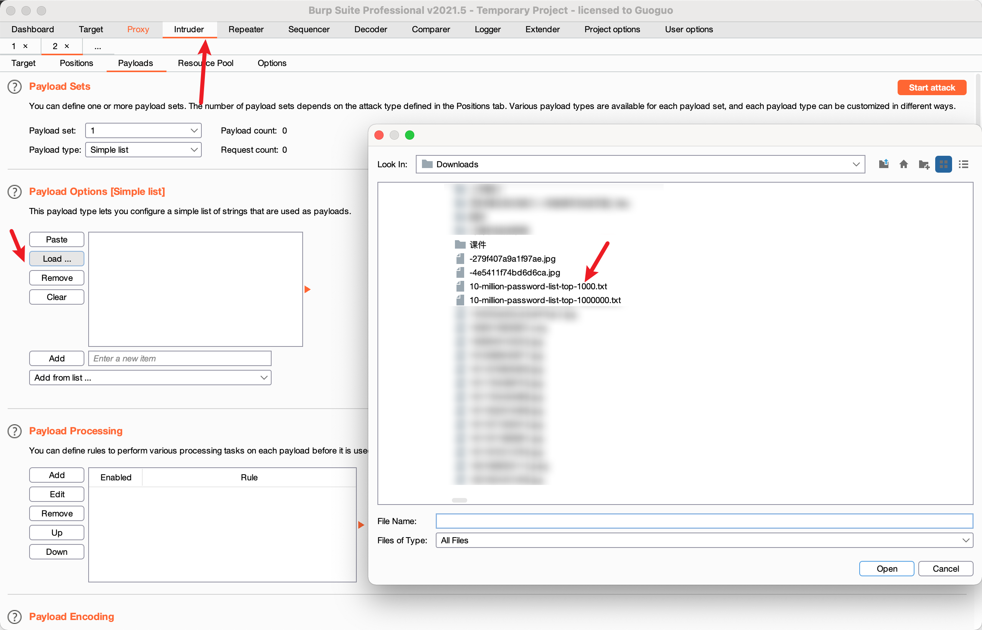Open the Positions sub-tab
The width and height of the screenshot is (982, 630).
pyautogui.click(x=76, y=63)
